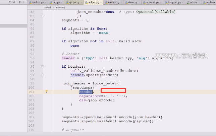Click the '# Header' comment
Image resolution: width=216 pixels, height=136 pixels.
pos(70,54)
